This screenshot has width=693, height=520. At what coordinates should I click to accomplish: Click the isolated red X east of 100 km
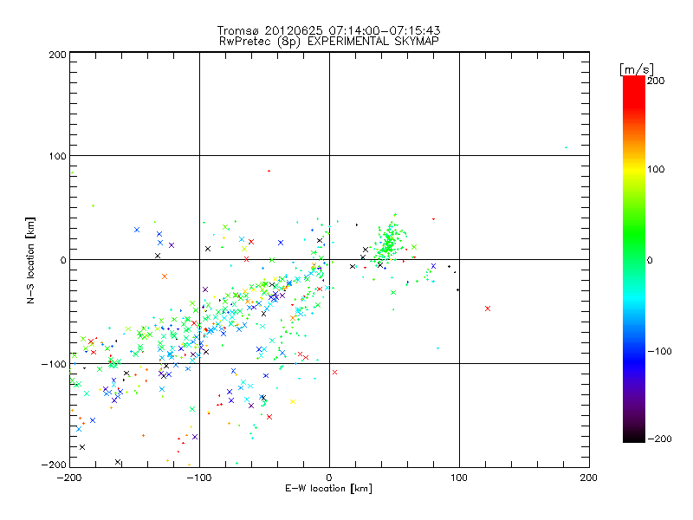tap(488, 309)
